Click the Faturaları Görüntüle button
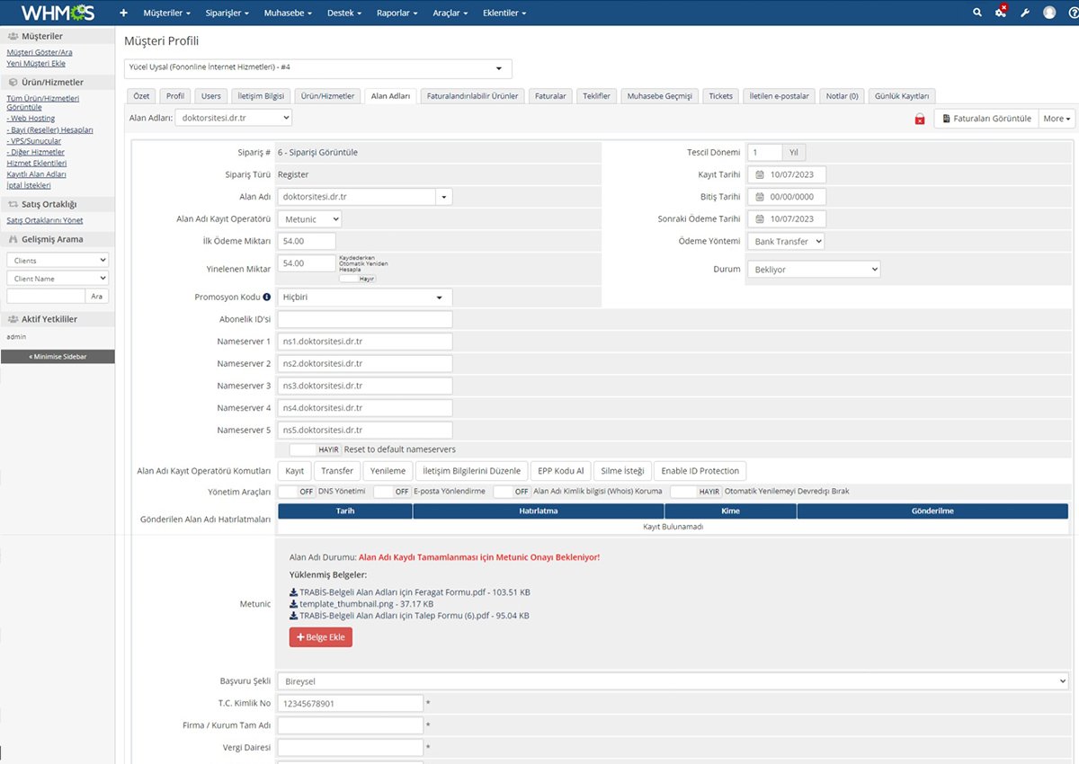 (986, 119)
